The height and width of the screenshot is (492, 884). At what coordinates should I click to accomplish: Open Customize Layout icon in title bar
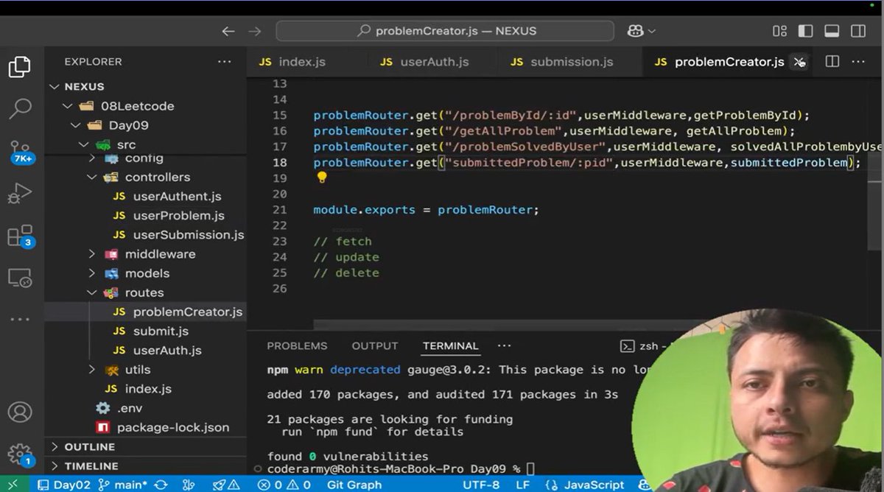point(779,31)
